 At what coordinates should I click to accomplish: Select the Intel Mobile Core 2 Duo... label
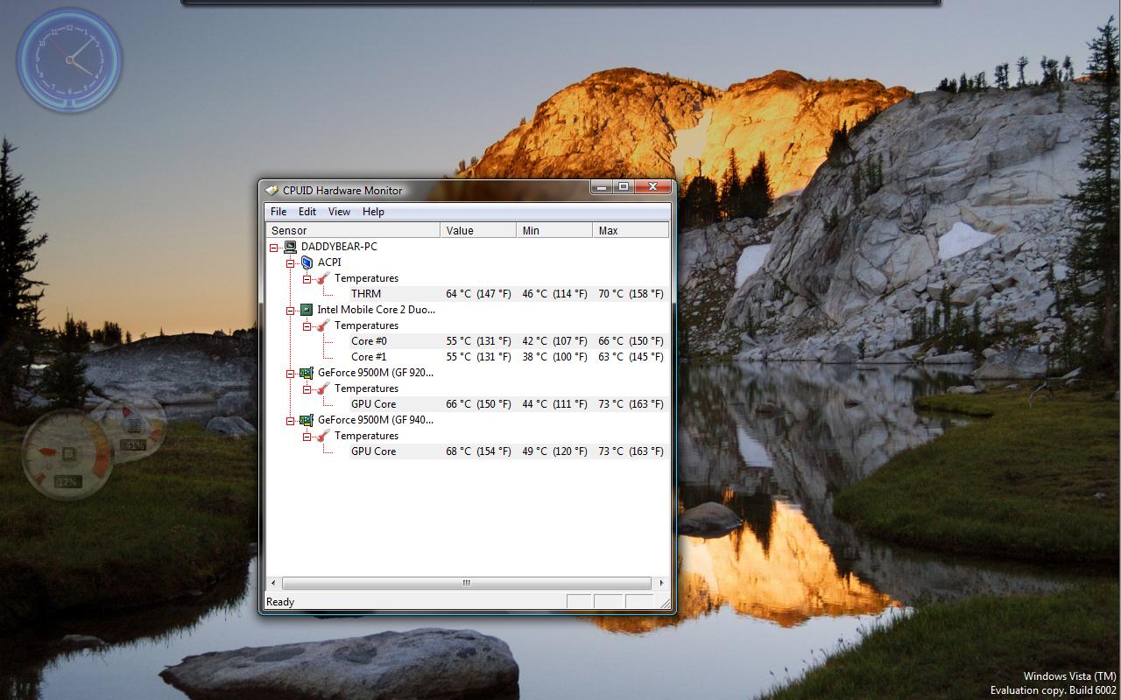point(376,310)
